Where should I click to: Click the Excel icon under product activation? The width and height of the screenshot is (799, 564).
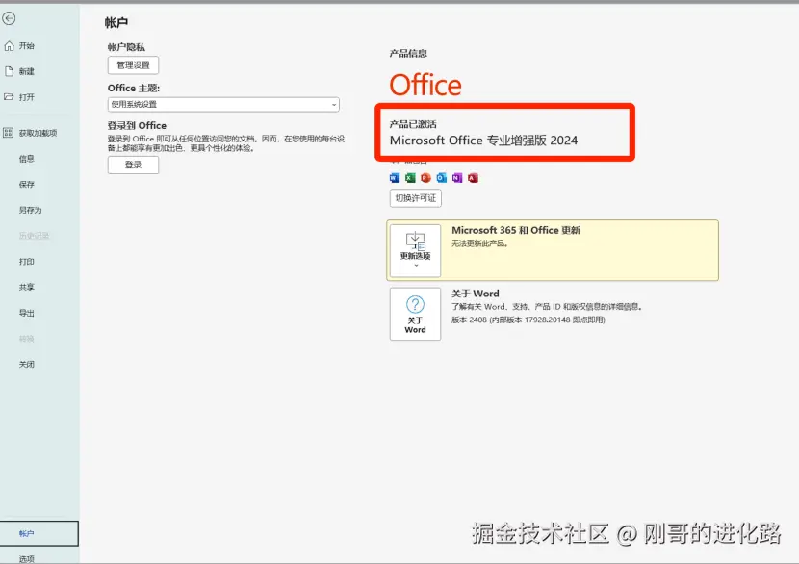pyautogui.click(x=409, y=177)
